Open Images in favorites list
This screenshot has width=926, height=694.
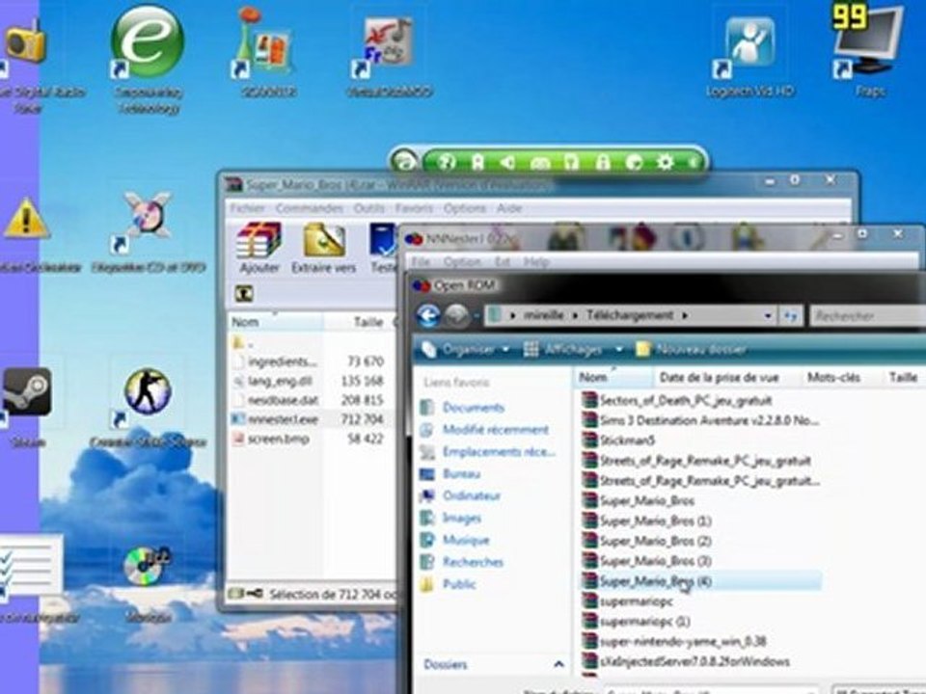[x=462, y=519]
